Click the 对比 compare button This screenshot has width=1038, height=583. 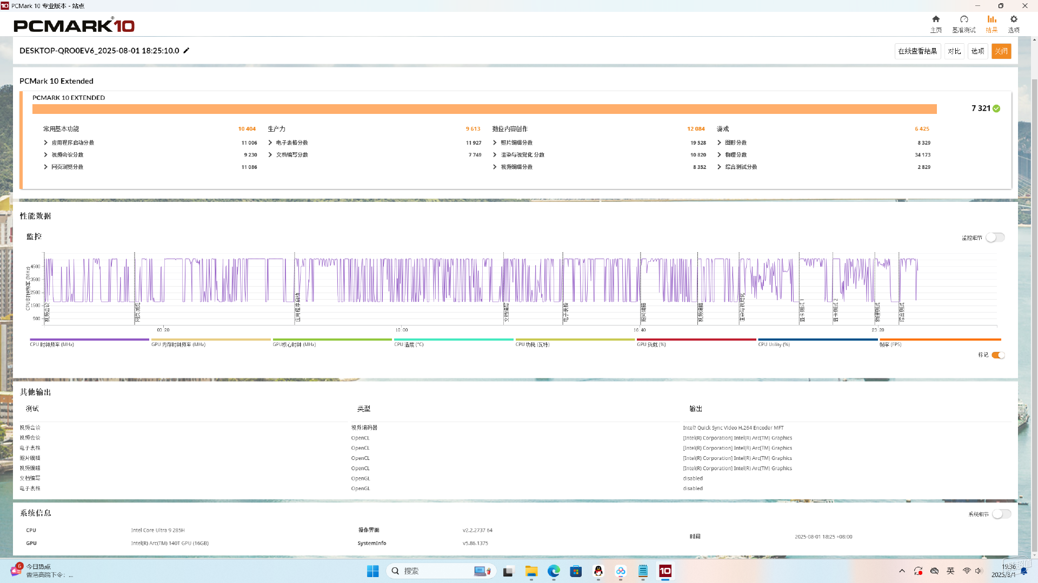tap(954, 51)
